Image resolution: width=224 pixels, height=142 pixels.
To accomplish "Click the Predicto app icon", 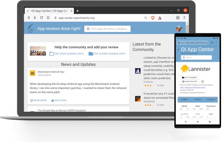I will pyautogui.click(x=138, y=71).
